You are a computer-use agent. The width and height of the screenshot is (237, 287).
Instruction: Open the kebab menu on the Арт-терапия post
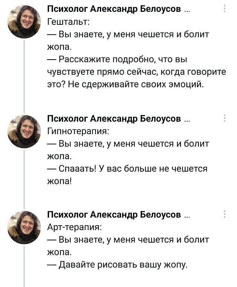click(225, 214)
